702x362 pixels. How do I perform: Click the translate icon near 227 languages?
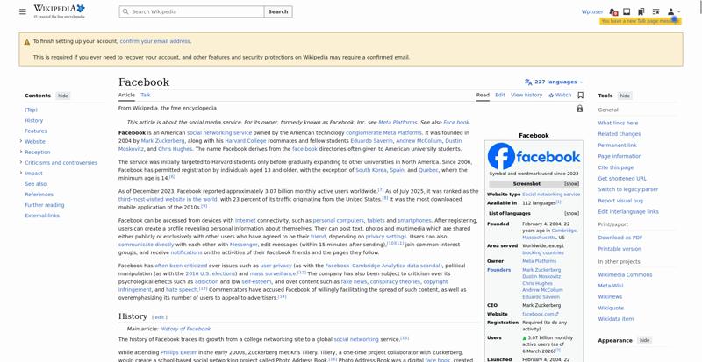tap(528, 82)
